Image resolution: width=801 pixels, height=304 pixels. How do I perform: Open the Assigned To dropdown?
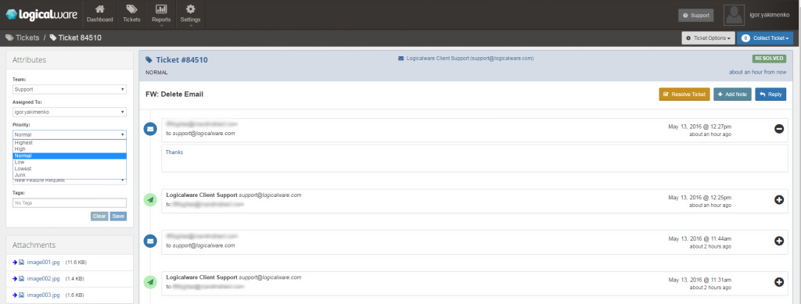[70, 112]
